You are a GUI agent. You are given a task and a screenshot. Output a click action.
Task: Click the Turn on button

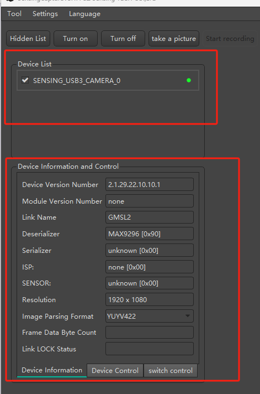point(76,39)
